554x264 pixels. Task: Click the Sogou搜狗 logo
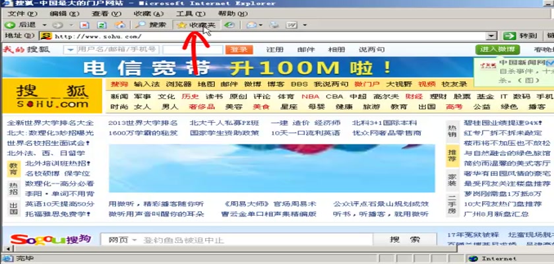pos(51,240)
